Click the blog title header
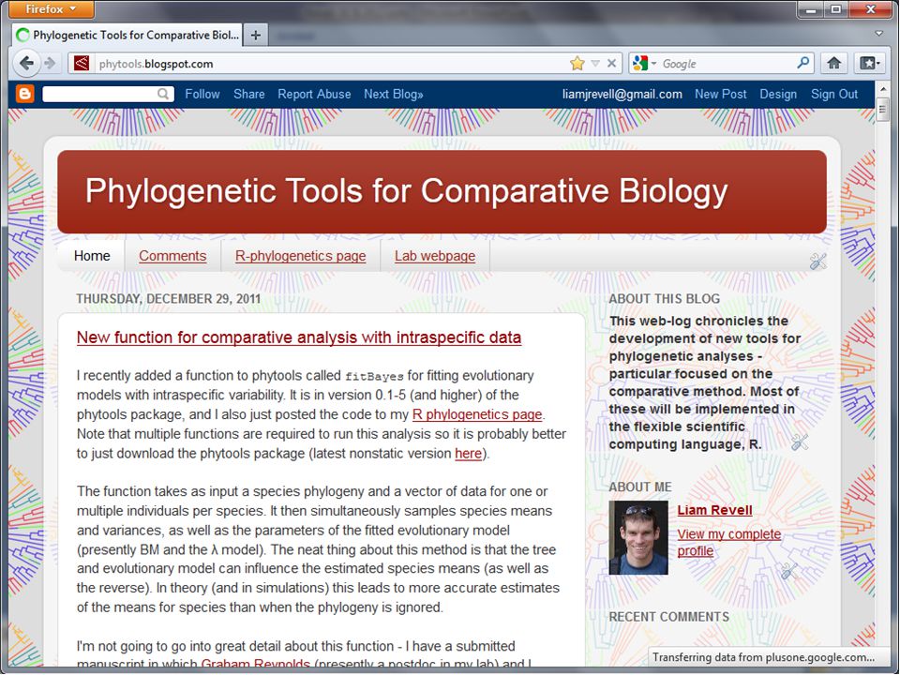900x675 pixels. 406,190
